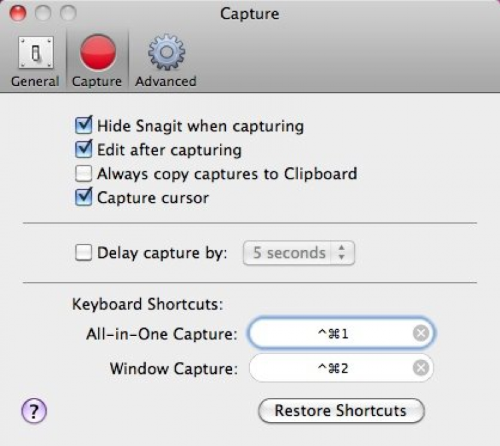Click the Window Capture shortcut field
The width and height of the screenshot is (500, 446).
(332, 367)
